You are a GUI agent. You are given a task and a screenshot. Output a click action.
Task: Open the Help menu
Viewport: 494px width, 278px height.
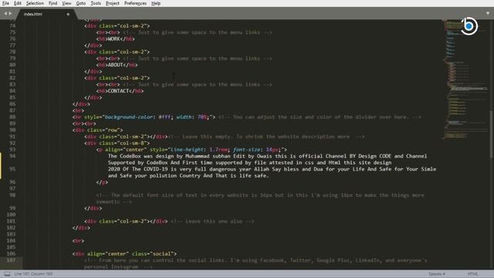(156, 3)
